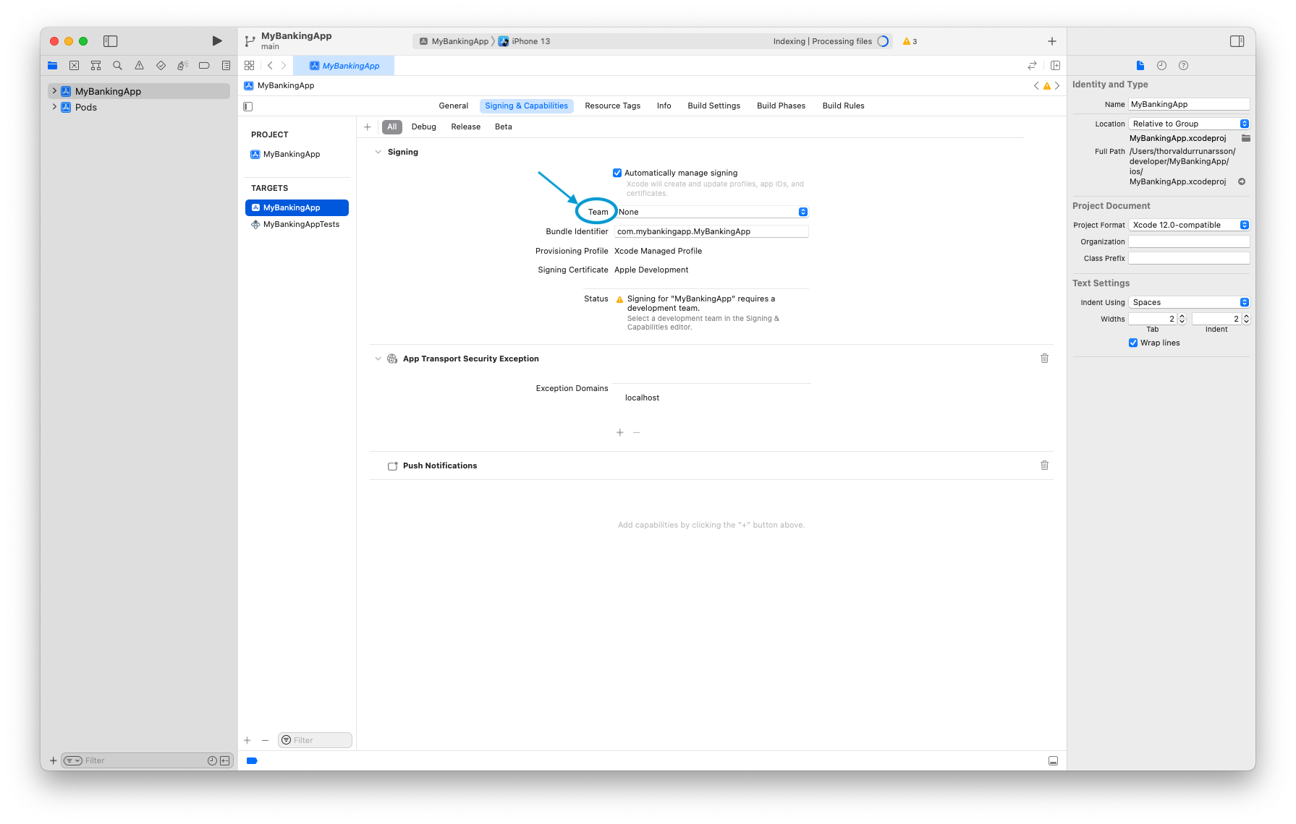Toggle the Wrap lines checkbox

(x=1133, y=343)
